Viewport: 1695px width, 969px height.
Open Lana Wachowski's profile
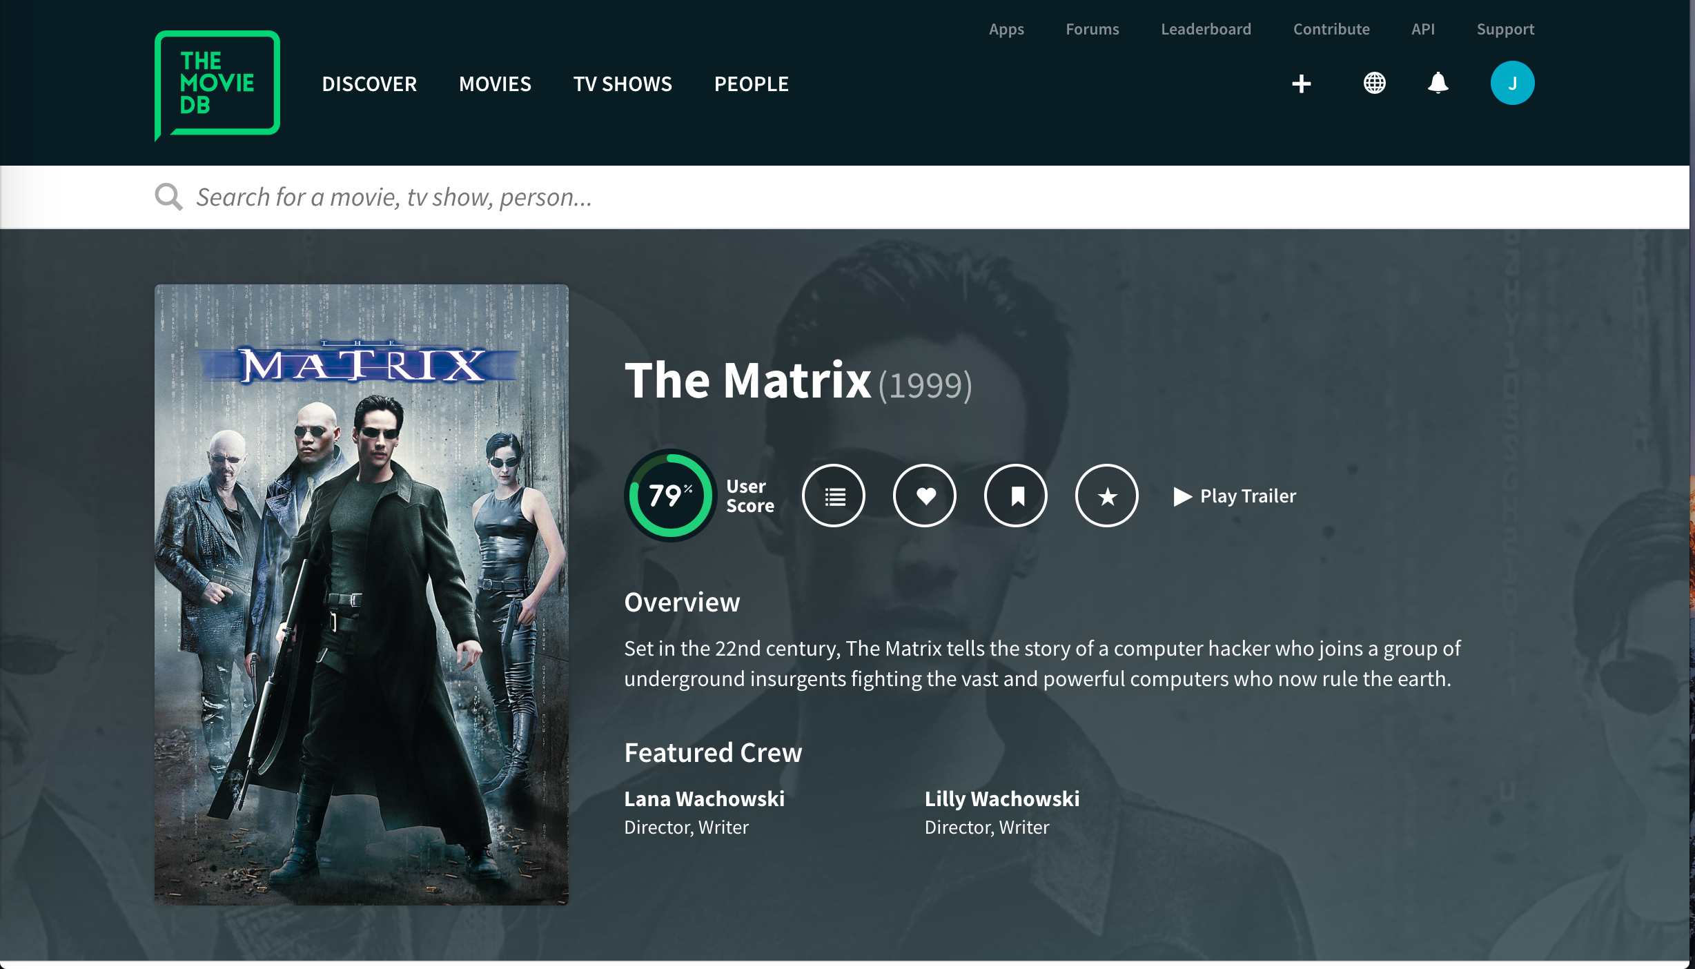point(704,799)
